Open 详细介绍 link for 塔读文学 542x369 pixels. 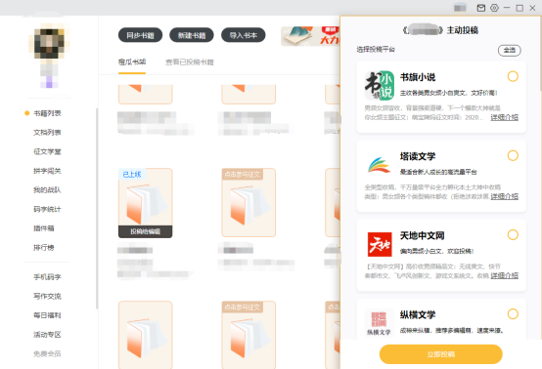(x=504, y=196)
